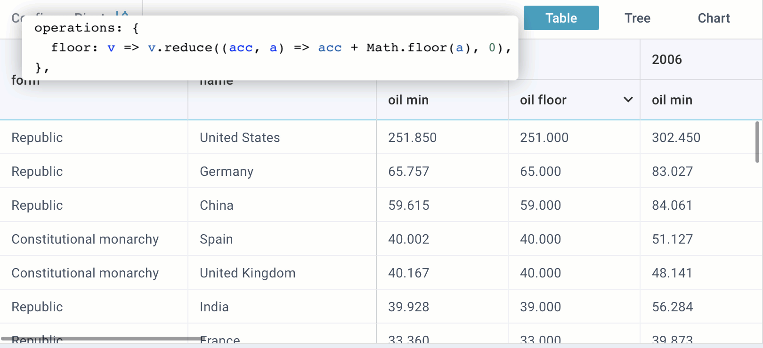The height and width of the screenshot is (348, 763).
Task: Click the oil min header under 2006
Action: (672, 100)
